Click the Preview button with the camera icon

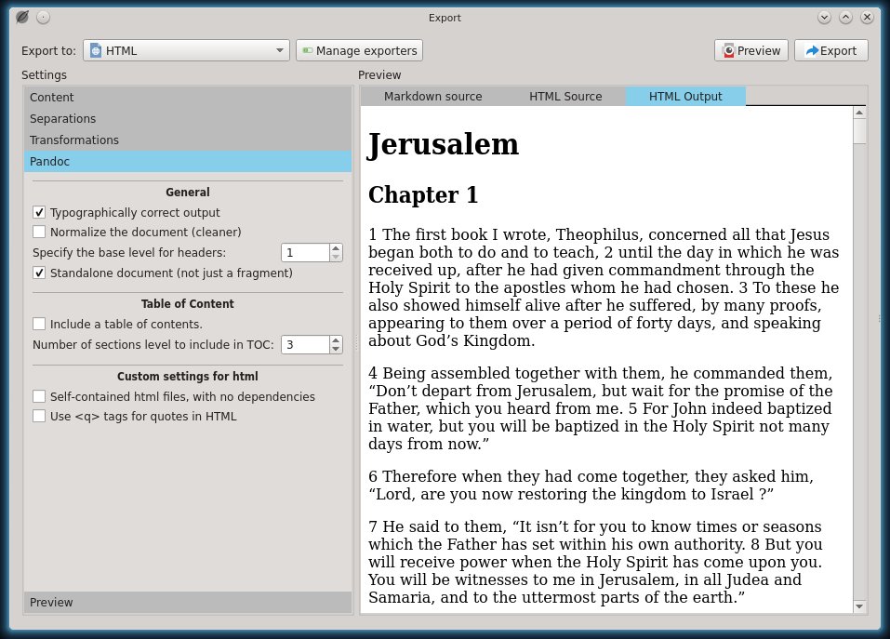(x=751, y=50)
